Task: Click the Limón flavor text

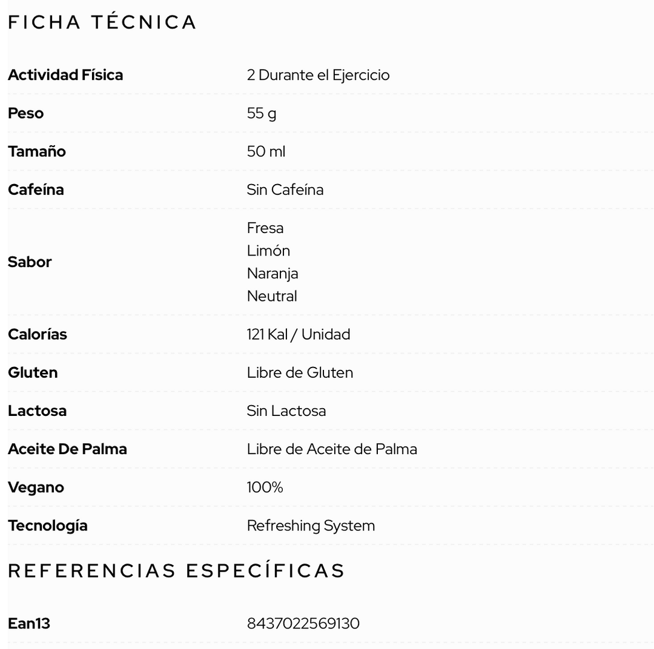Action: pyautogui.click(x=268, y=251)
